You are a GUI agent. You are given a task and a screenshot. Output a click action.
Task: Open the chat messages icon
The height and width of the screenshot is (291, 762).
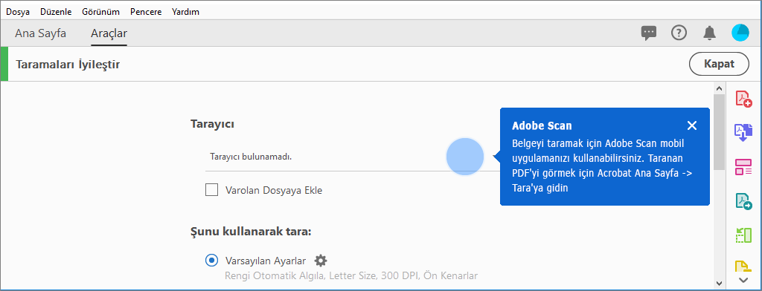649,33
